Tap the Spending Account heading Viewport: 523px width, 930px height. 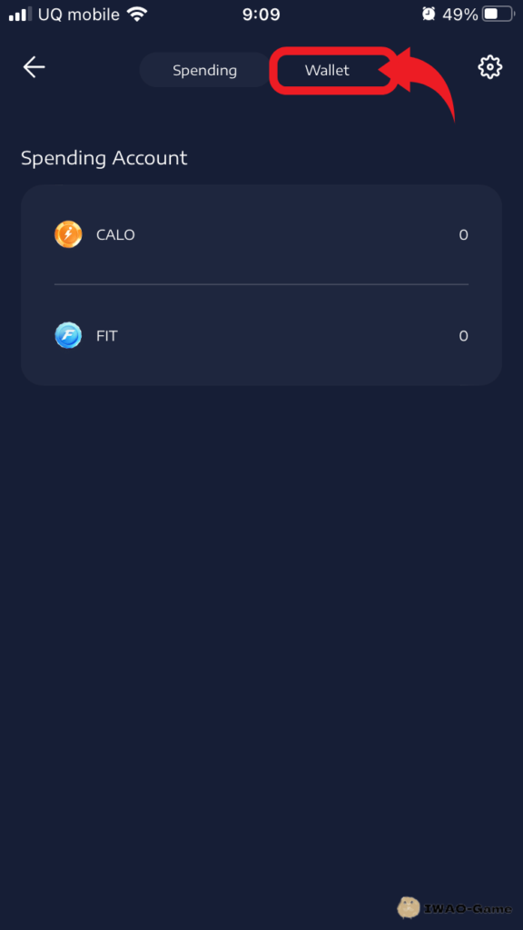[104, 158]
